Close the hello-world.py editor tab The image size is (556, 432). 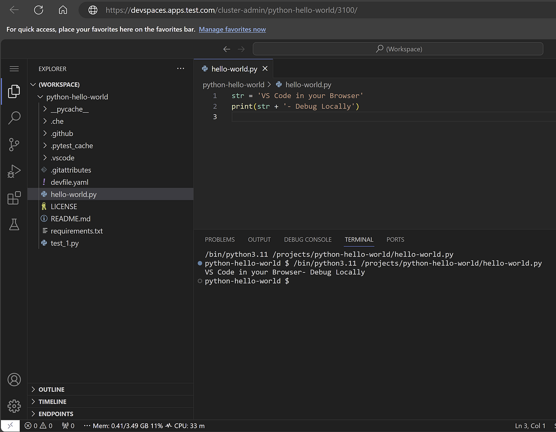click(265, 69)
